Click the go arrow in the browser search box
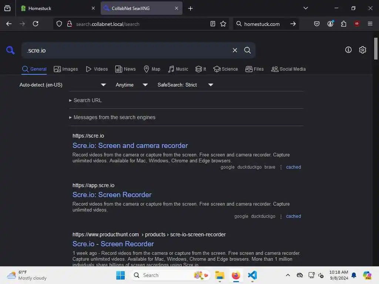Screen dimensions: 379x284 click(293, 24)
